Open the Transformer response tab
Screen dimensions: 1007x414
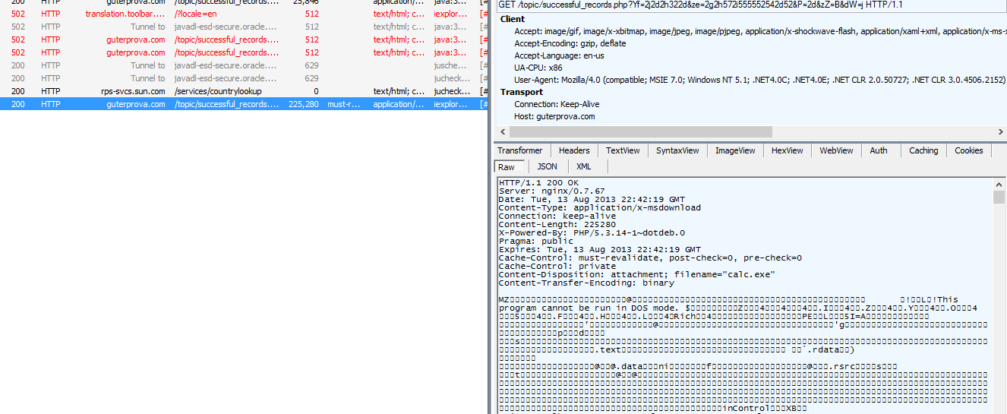520,150
